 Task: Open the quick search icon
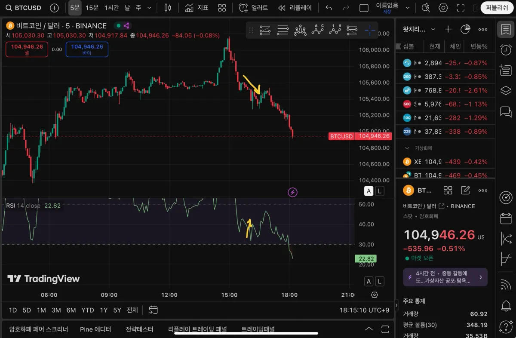pos(426,8)
